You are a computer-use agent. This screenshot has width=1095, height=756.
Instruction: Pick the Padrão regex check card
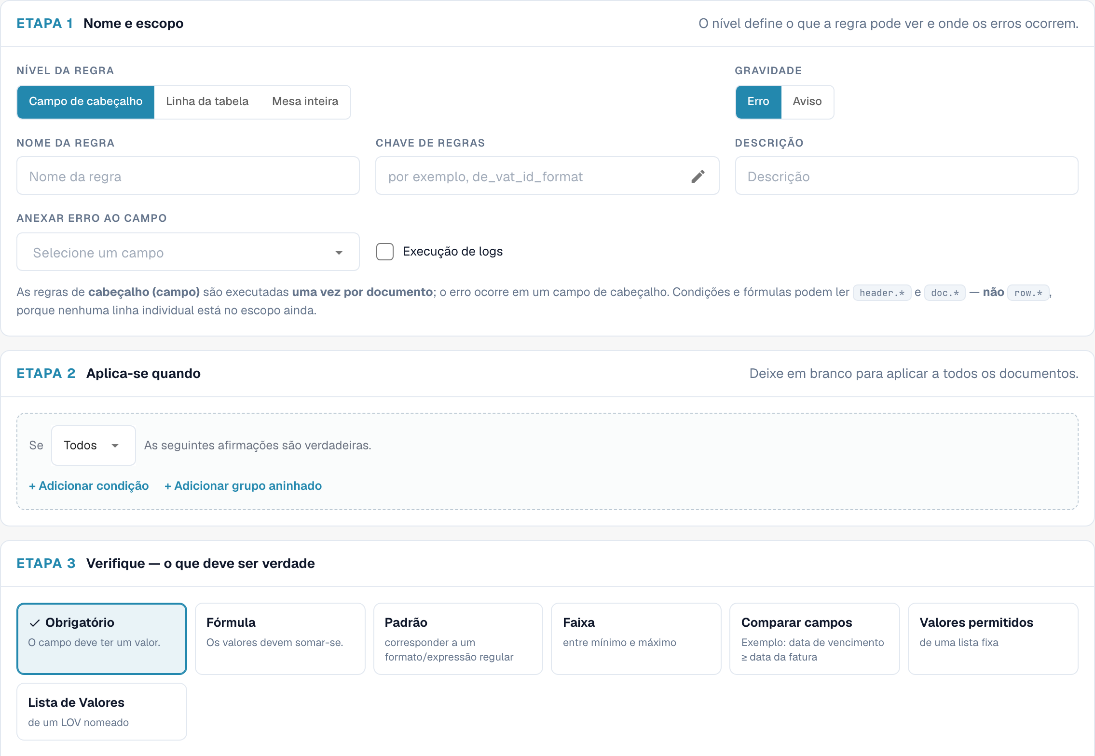(458, 639)
